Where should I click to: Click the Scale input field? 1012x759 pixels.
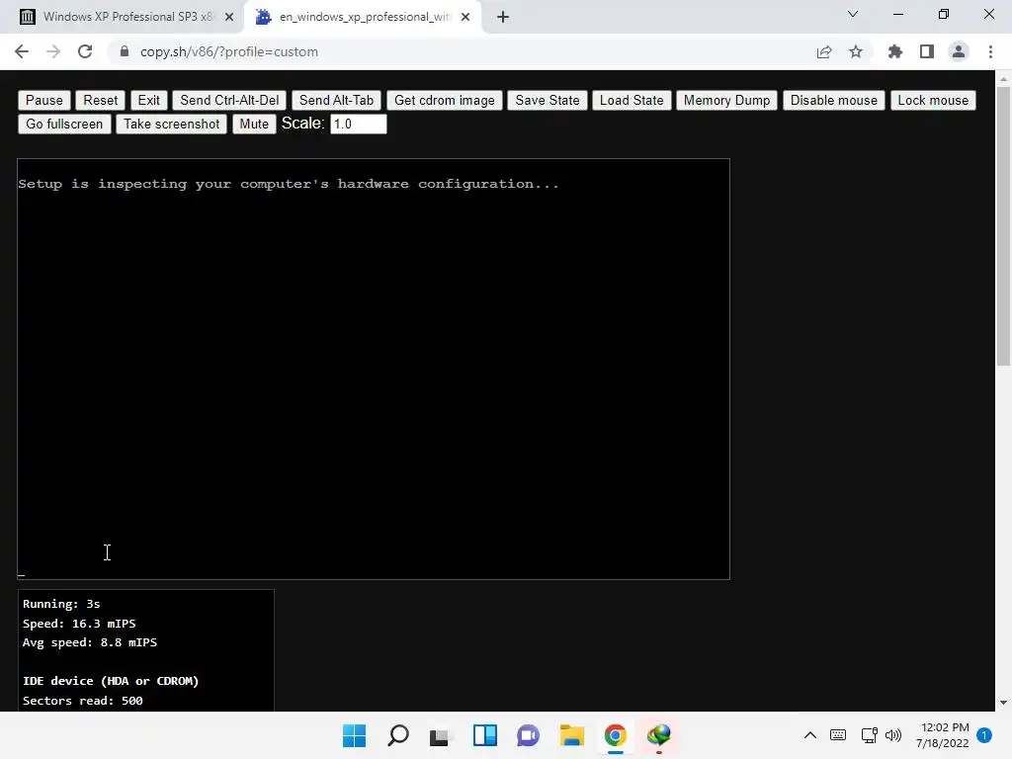[358, 124]
